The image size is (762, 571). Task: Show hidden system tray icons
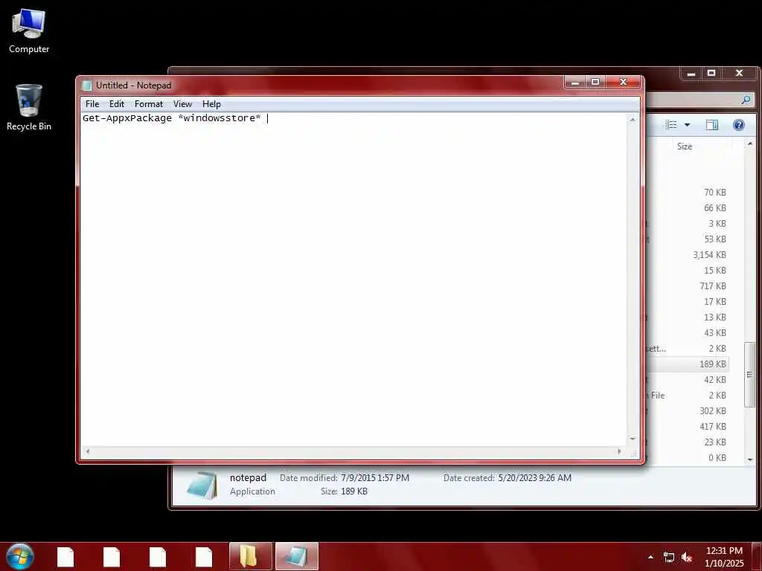650,557
